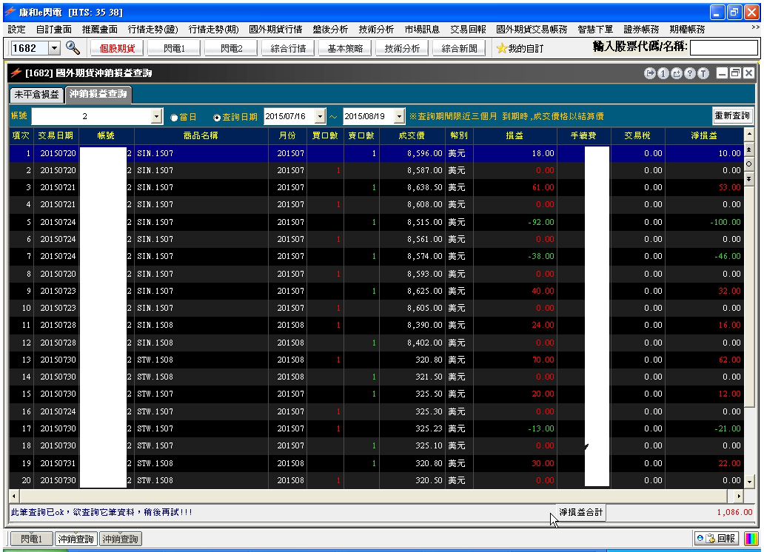Click the 1,086.00 net profit total
The height and width of the screenshot is (552, 764).
[x=734, y=513]
